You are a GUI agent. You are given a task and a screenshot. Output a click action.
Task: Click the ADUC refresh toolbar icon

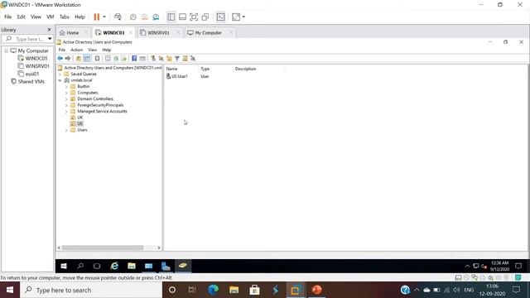(116, 59)
